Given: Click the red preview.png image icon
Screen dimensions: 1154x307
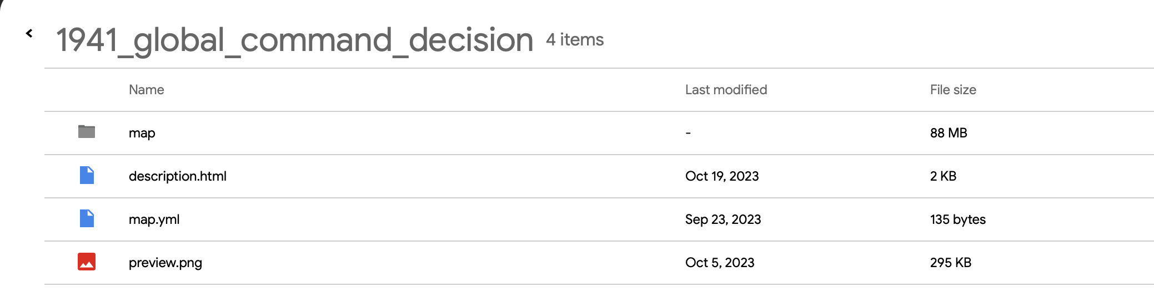Looking at the screenshot, I should tap(87, 262).
